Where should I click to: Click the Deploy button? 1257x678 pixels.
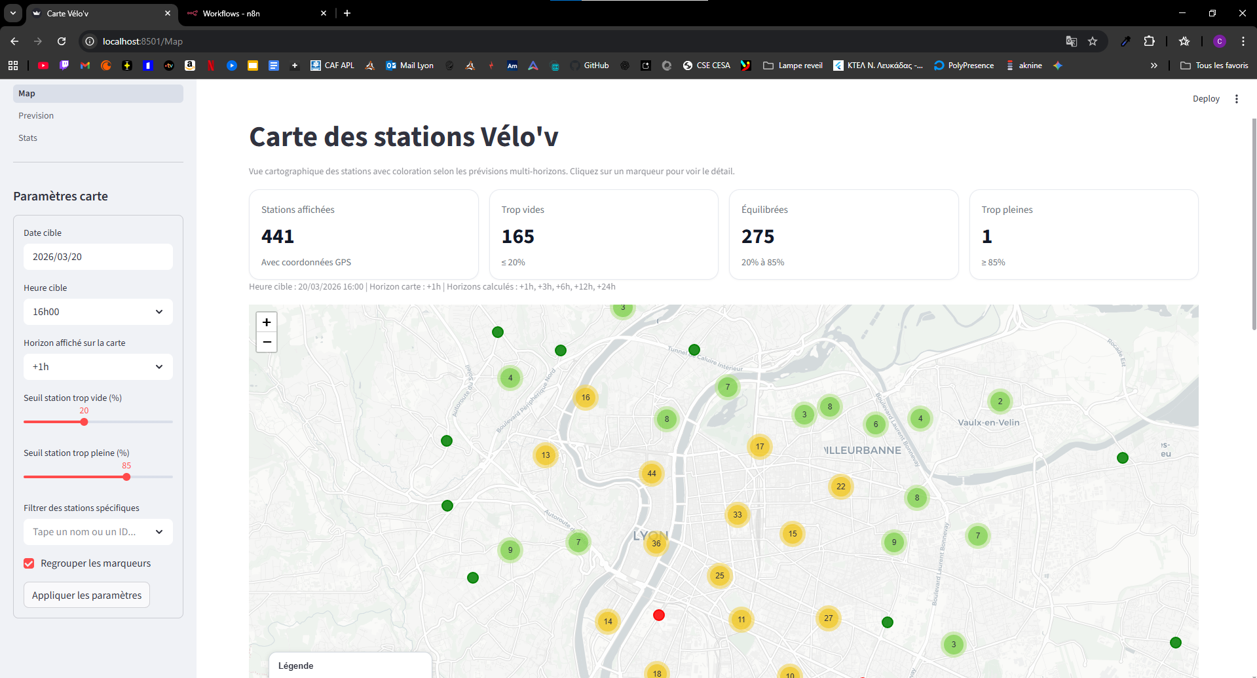pos(1205,98)
